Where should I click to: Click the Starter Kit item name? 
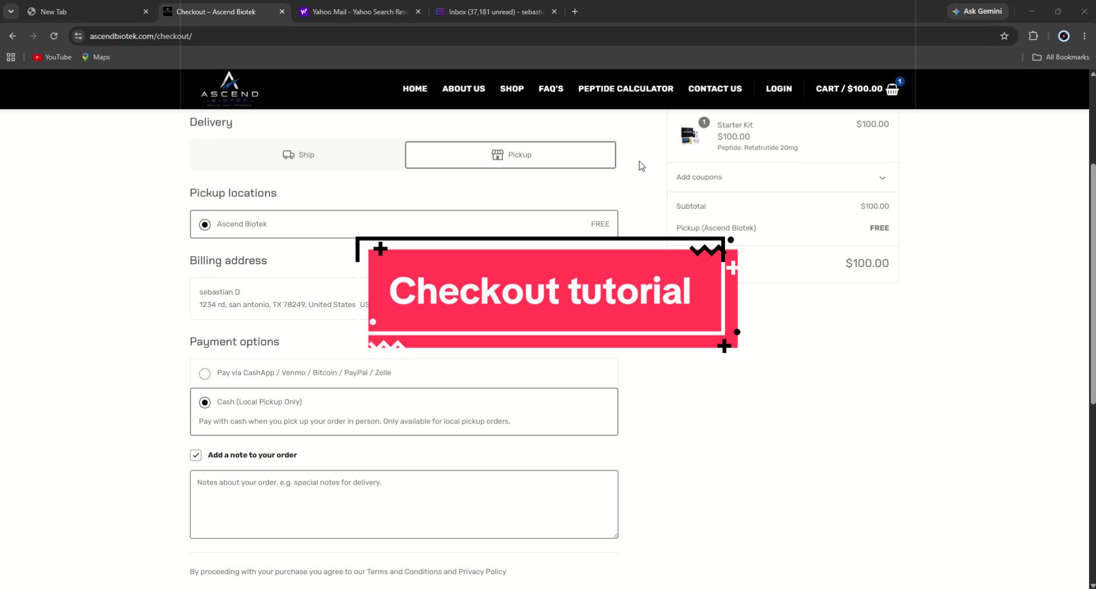(735, 125)
